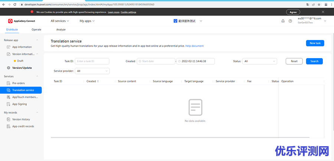Image resolution: width=334 pixels, height=161 pixels.
Task: Open the All services menu
Action: tap(60, 21)
